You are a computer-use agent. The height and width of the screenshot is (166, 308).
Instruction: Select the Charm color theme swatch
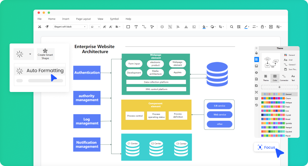coord(273,98)
